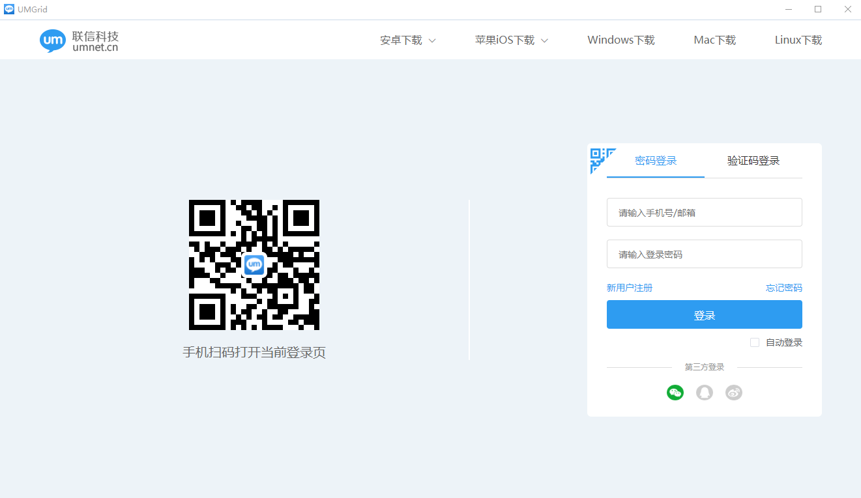Minimize the UMGrid window
The image size is (861, 498).
point(789,10)
